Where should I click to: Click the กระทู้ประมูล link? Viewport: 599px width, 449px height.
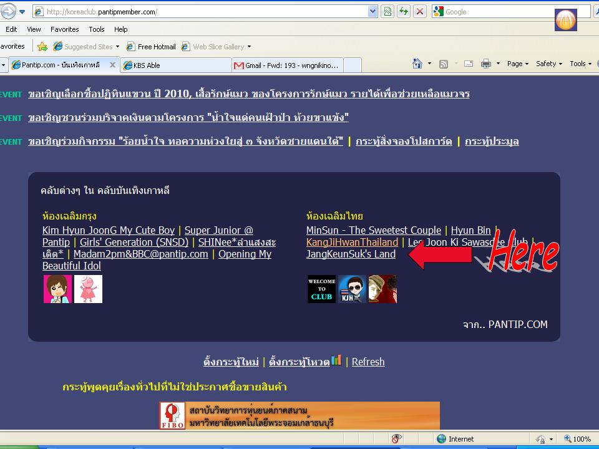(492, 142)
